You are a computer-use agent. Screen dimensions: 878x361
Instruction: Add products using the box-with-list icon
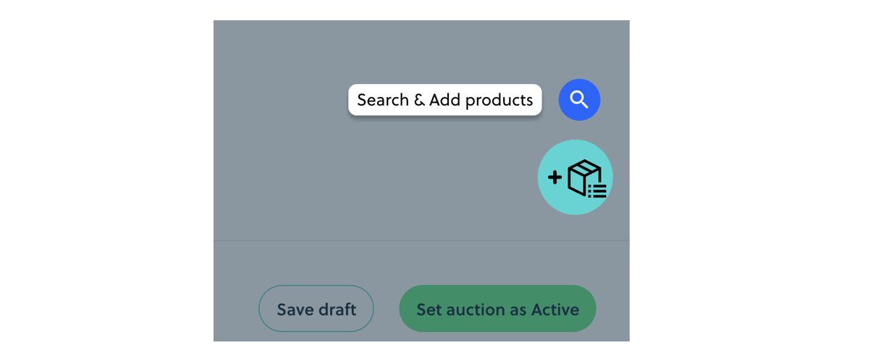575,177
